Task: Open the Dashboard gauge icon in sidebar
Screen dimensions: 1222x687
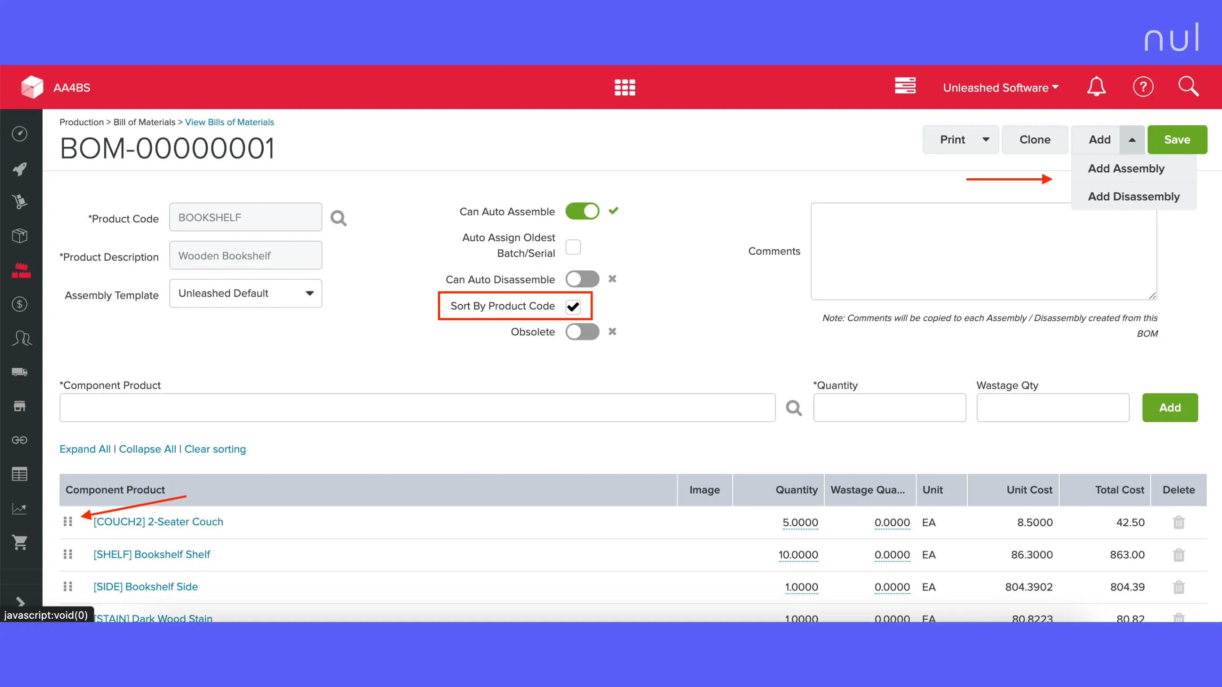Action: tap(19, 134)
